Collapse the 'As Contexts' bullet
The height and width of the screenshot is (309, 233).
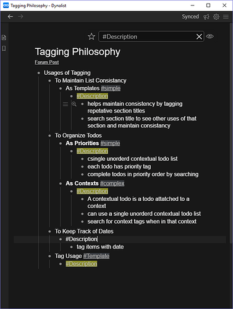pos(61,184)
